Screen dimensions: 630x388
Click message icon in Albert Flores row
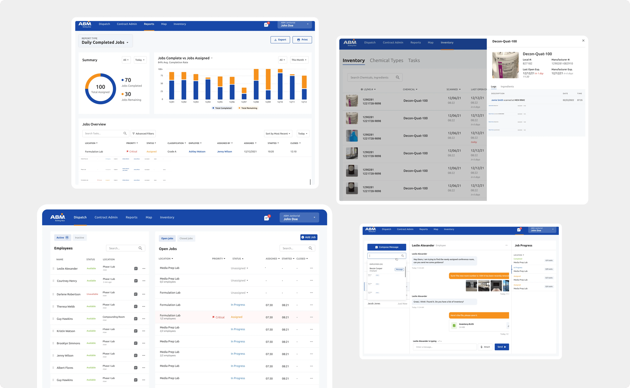click(136, 368)
